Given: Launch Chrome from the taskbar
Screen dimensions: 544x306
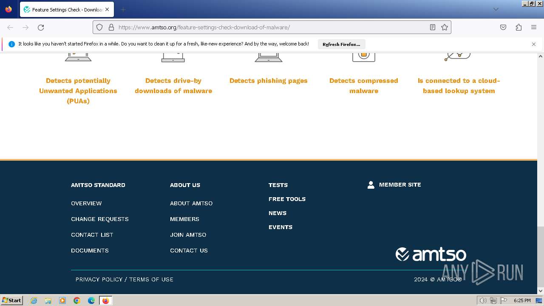Looking at the screenshot, I should pyautogui.click(x=77, y=300).
